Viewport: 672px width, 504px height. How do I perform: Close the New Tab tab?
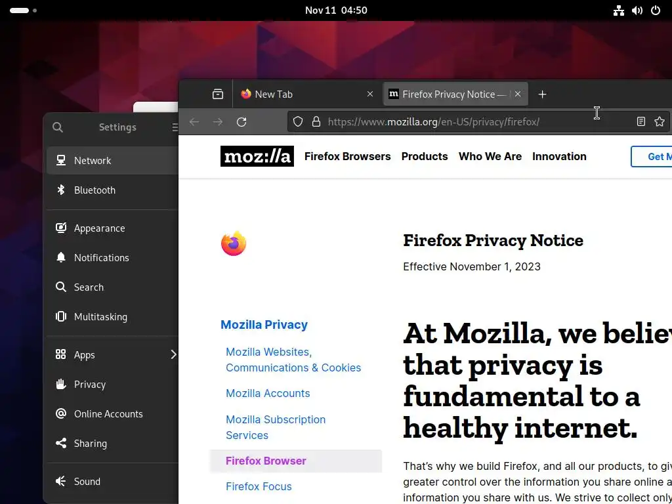(x=370, y=94)
